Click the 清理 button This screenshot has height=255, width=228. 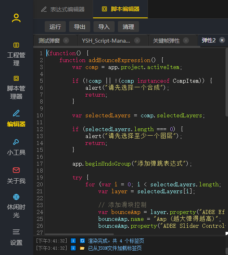tap(128, 27)
